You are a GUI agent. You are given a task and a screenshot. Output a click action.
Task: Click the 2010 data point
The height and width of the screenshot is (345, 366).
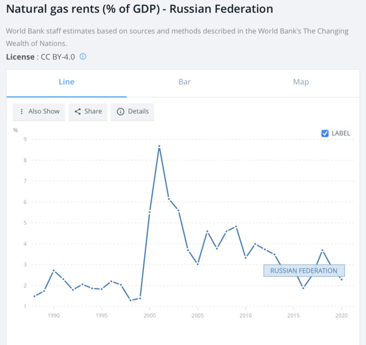tap(246, 258)
